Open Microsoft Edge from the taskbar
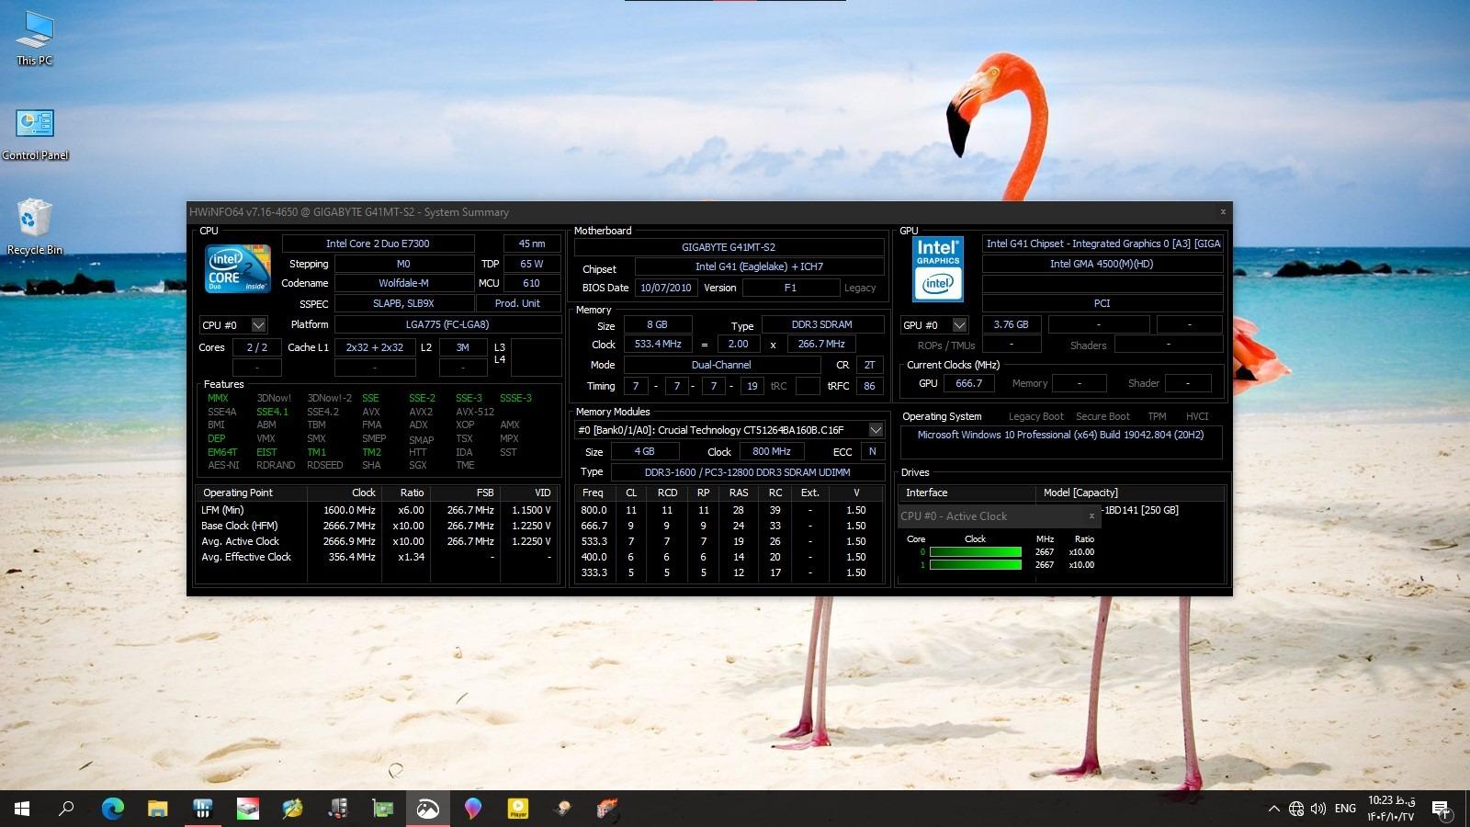The height and width of the screenshot is (827, 1470). click(x=112, y=809)
